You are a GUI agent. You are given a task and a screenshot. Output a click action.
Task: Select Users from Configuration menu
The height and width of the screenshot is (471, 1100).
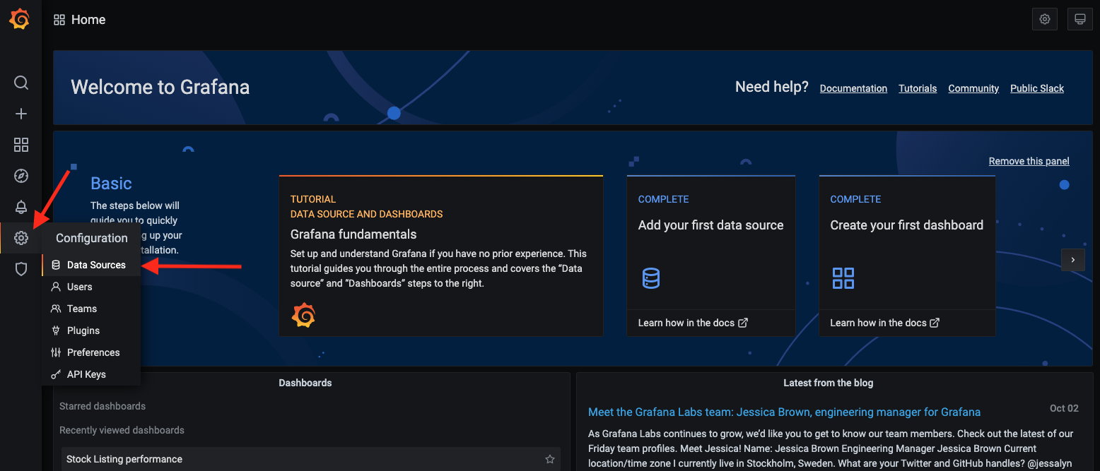[x=91, y=287]
